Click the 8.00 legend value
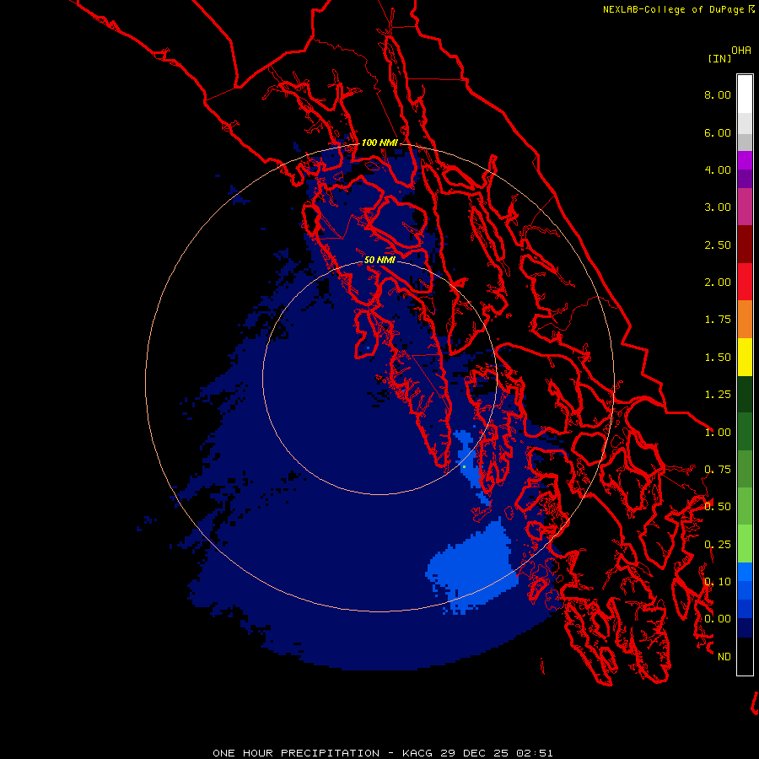 [718, 94]
